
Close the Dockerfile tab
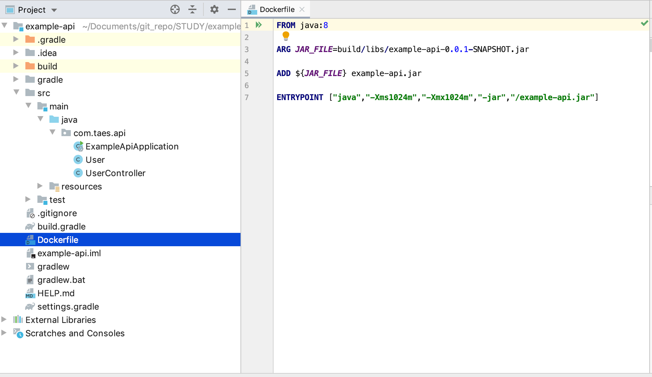pos(302,9)
